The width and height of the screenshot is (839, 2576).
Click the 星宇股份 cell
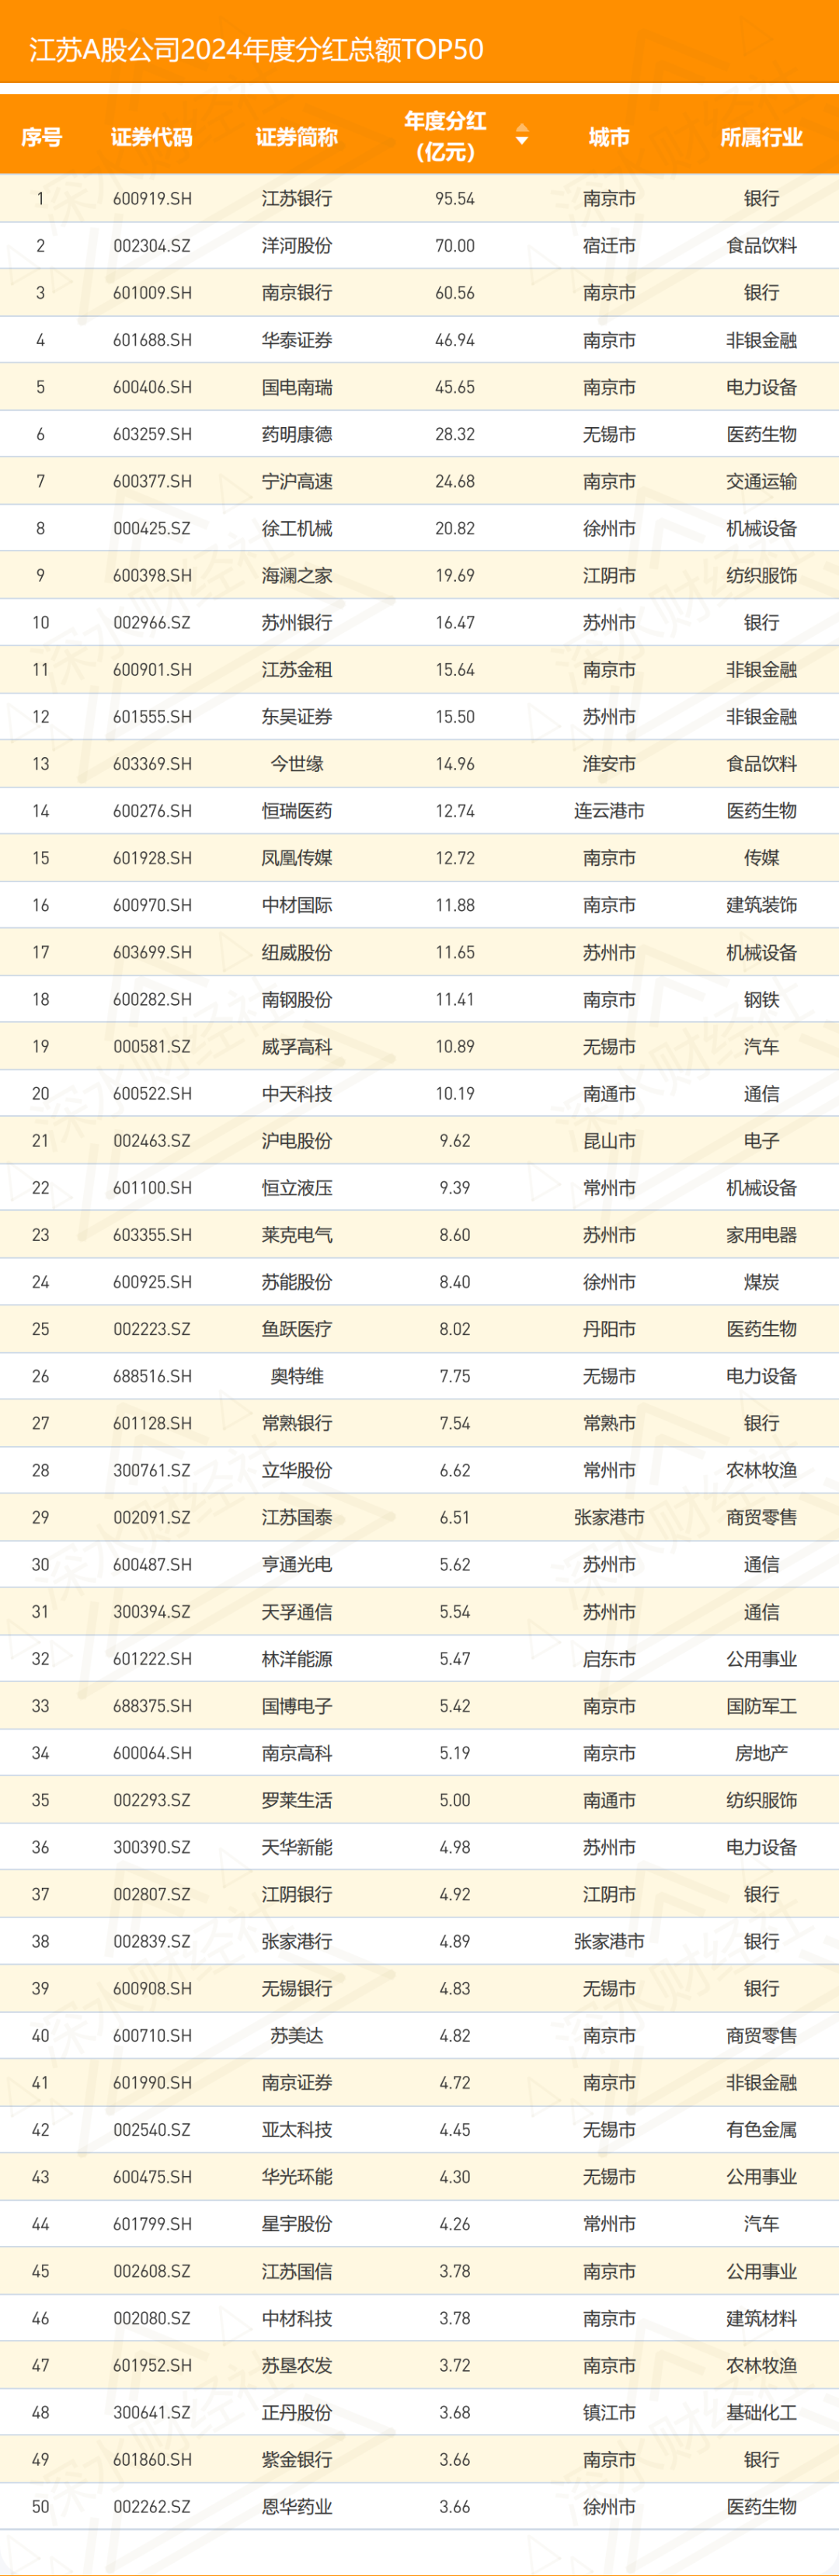[297, 2224]
